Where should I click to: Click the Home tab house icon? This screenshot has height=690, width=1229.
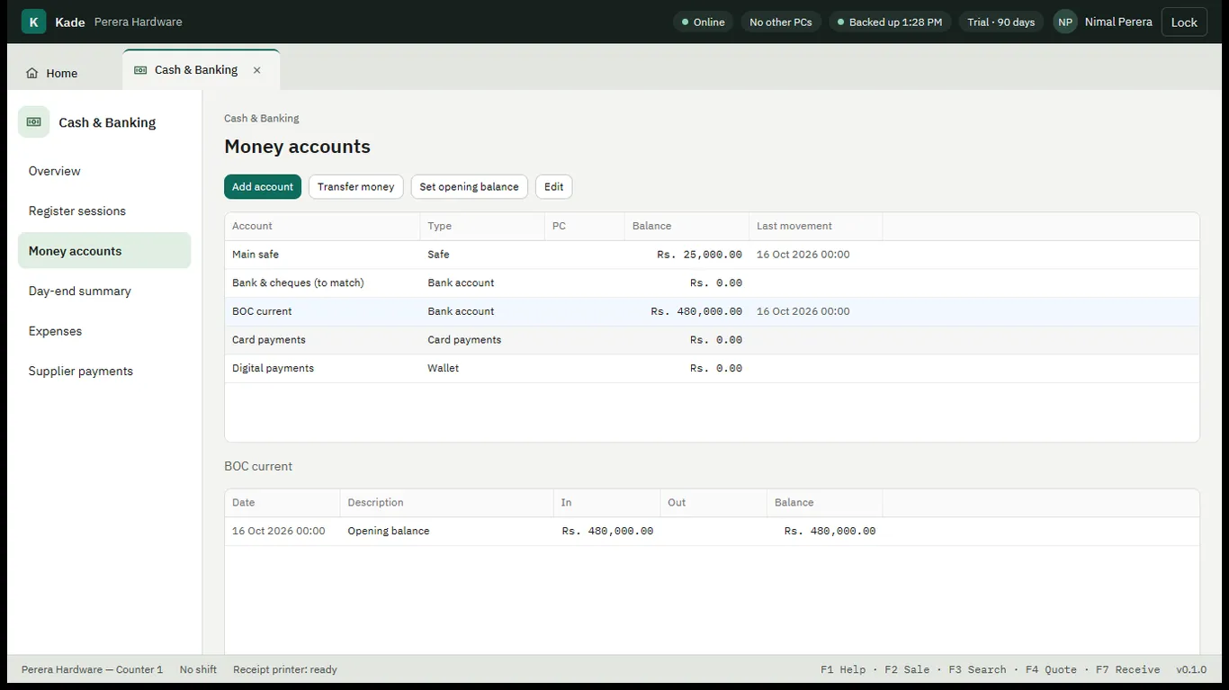pyautogui.click(x=32, y=74)
